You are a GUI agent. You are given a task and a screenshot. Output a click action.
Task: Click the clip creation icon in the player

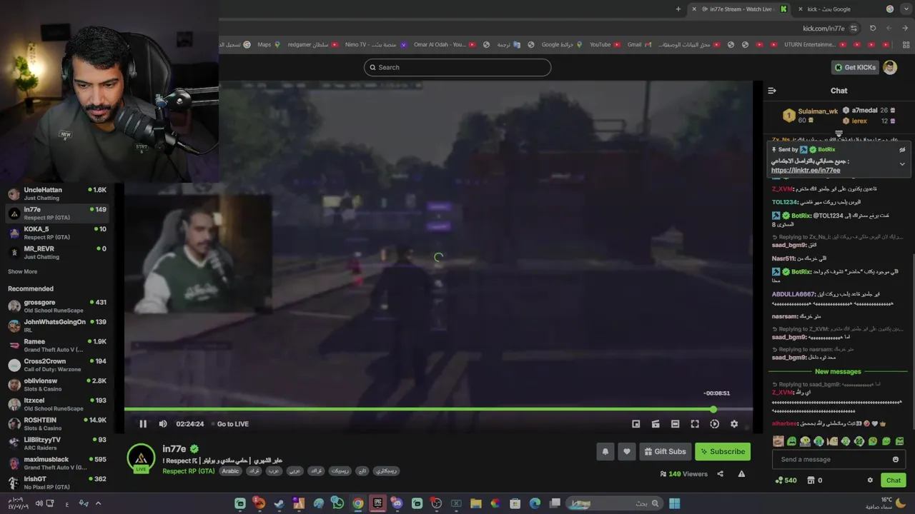[x=656, y=424]
